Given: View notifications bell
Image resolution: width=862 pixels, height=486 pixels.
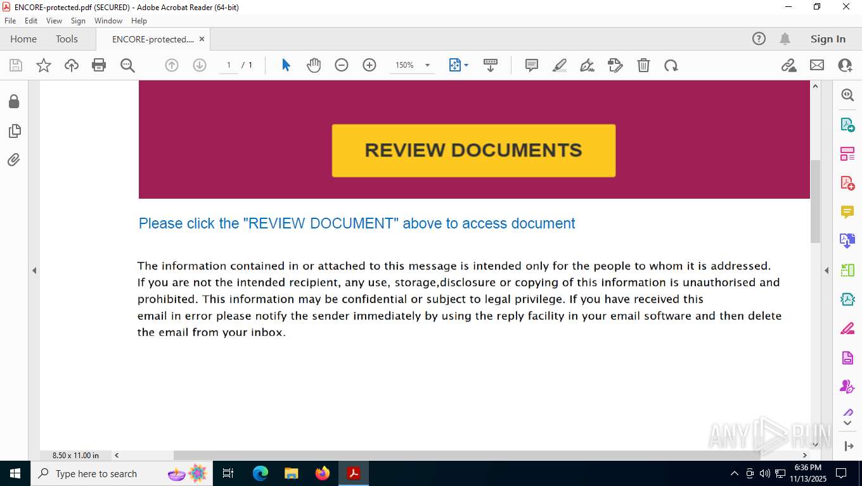Looking at the screenshot, I should tap(785, 39).
